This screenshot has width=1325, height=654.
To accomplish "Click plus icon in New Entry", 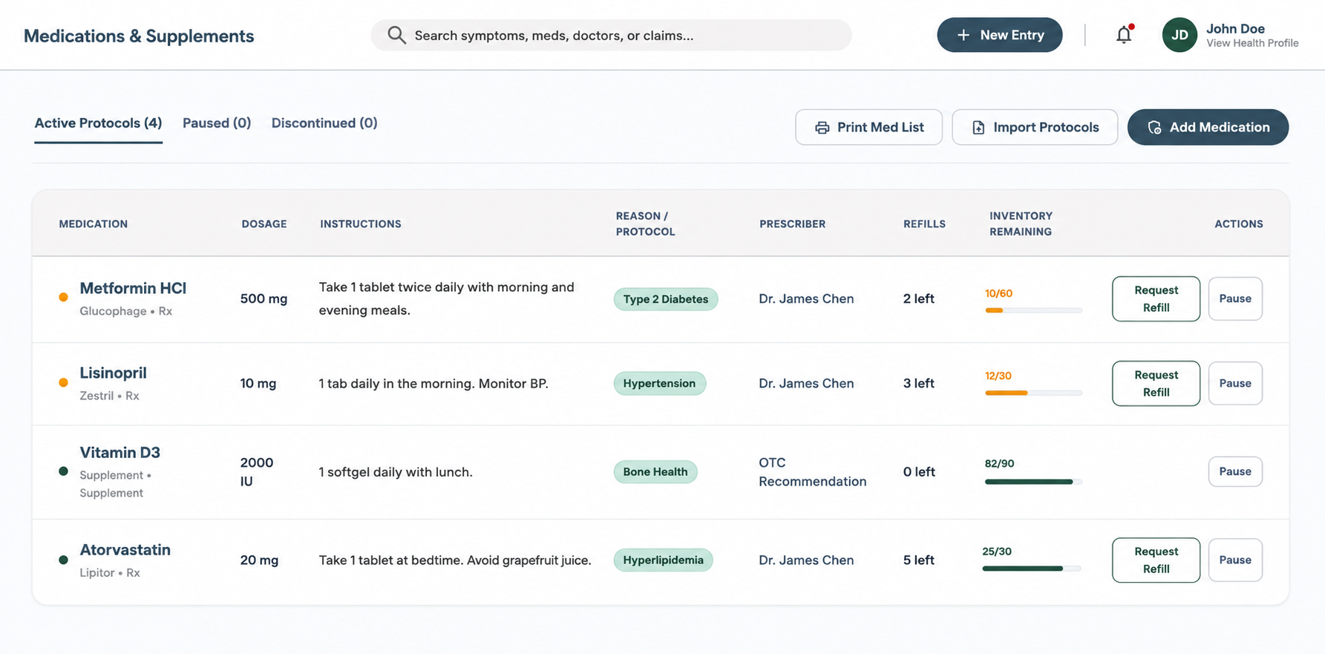I will click(x=963, y=35).
